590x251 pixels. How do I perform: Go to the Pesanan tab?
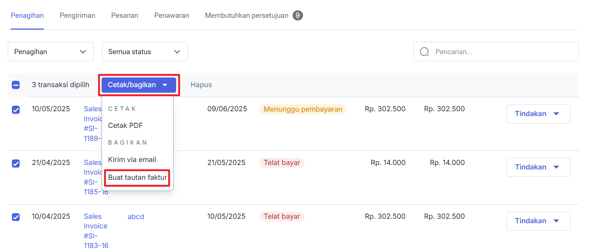click(x=125, y=16)
